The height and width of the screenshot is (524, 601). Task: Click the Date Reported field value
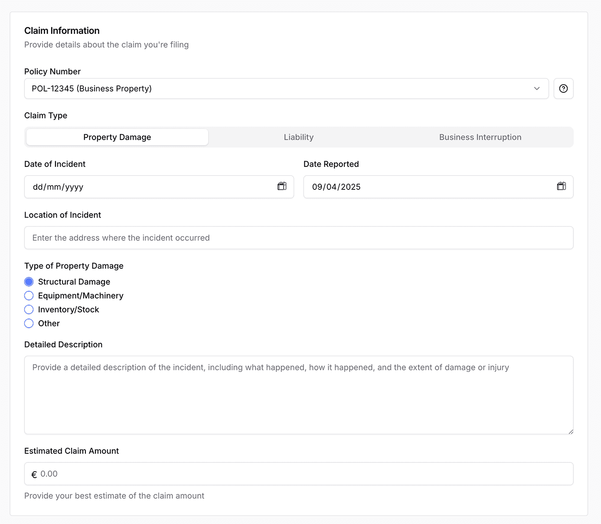pyautogui.click(x=336, y=187)
